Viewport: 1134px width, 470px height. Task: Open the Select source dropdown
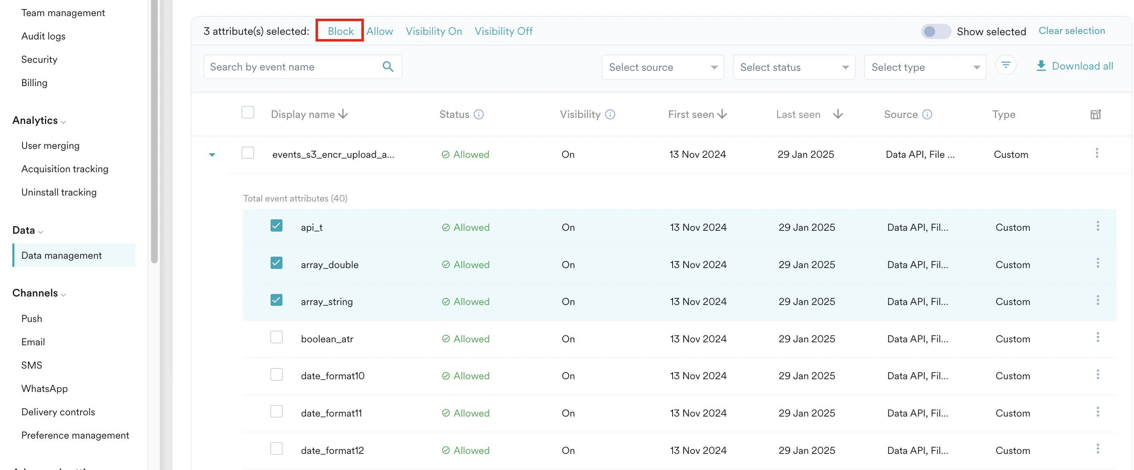pos(662,67)
